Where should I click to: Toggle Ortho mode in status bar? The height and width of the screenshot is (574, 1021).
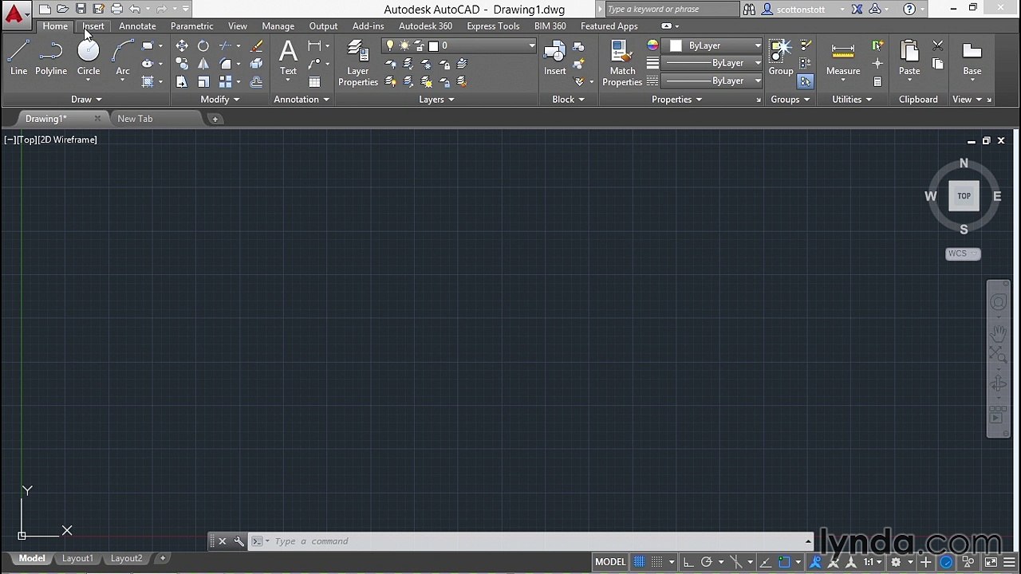click(688, 562)
